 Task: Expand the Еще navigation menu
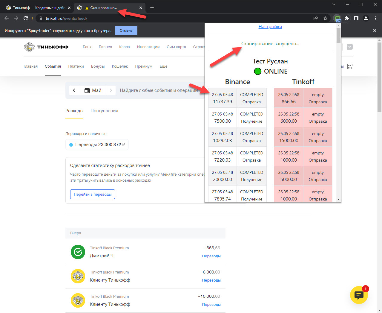point(163,66)
